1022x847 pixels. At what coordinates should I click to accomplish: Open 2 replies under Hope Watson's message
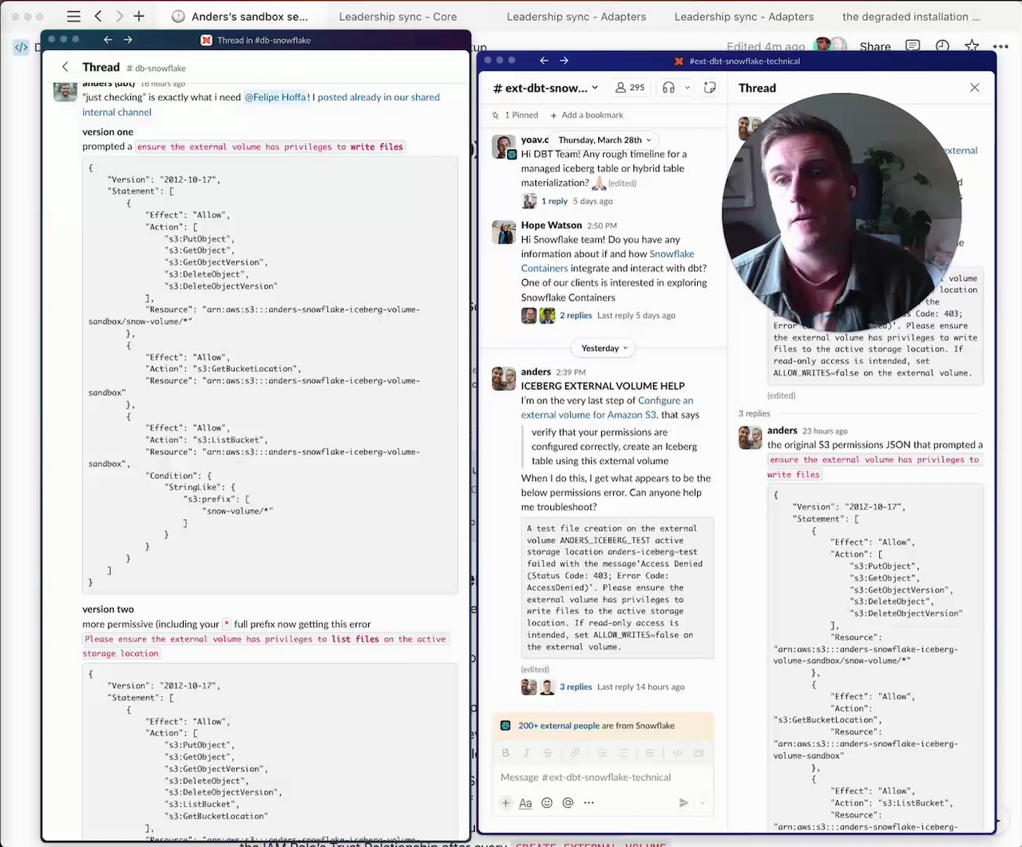[x=576, y=315]
